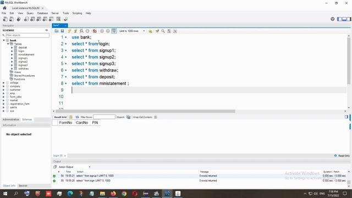Click the Filter objects search field
The image size is (352, 198).
[x=27, y=35]
